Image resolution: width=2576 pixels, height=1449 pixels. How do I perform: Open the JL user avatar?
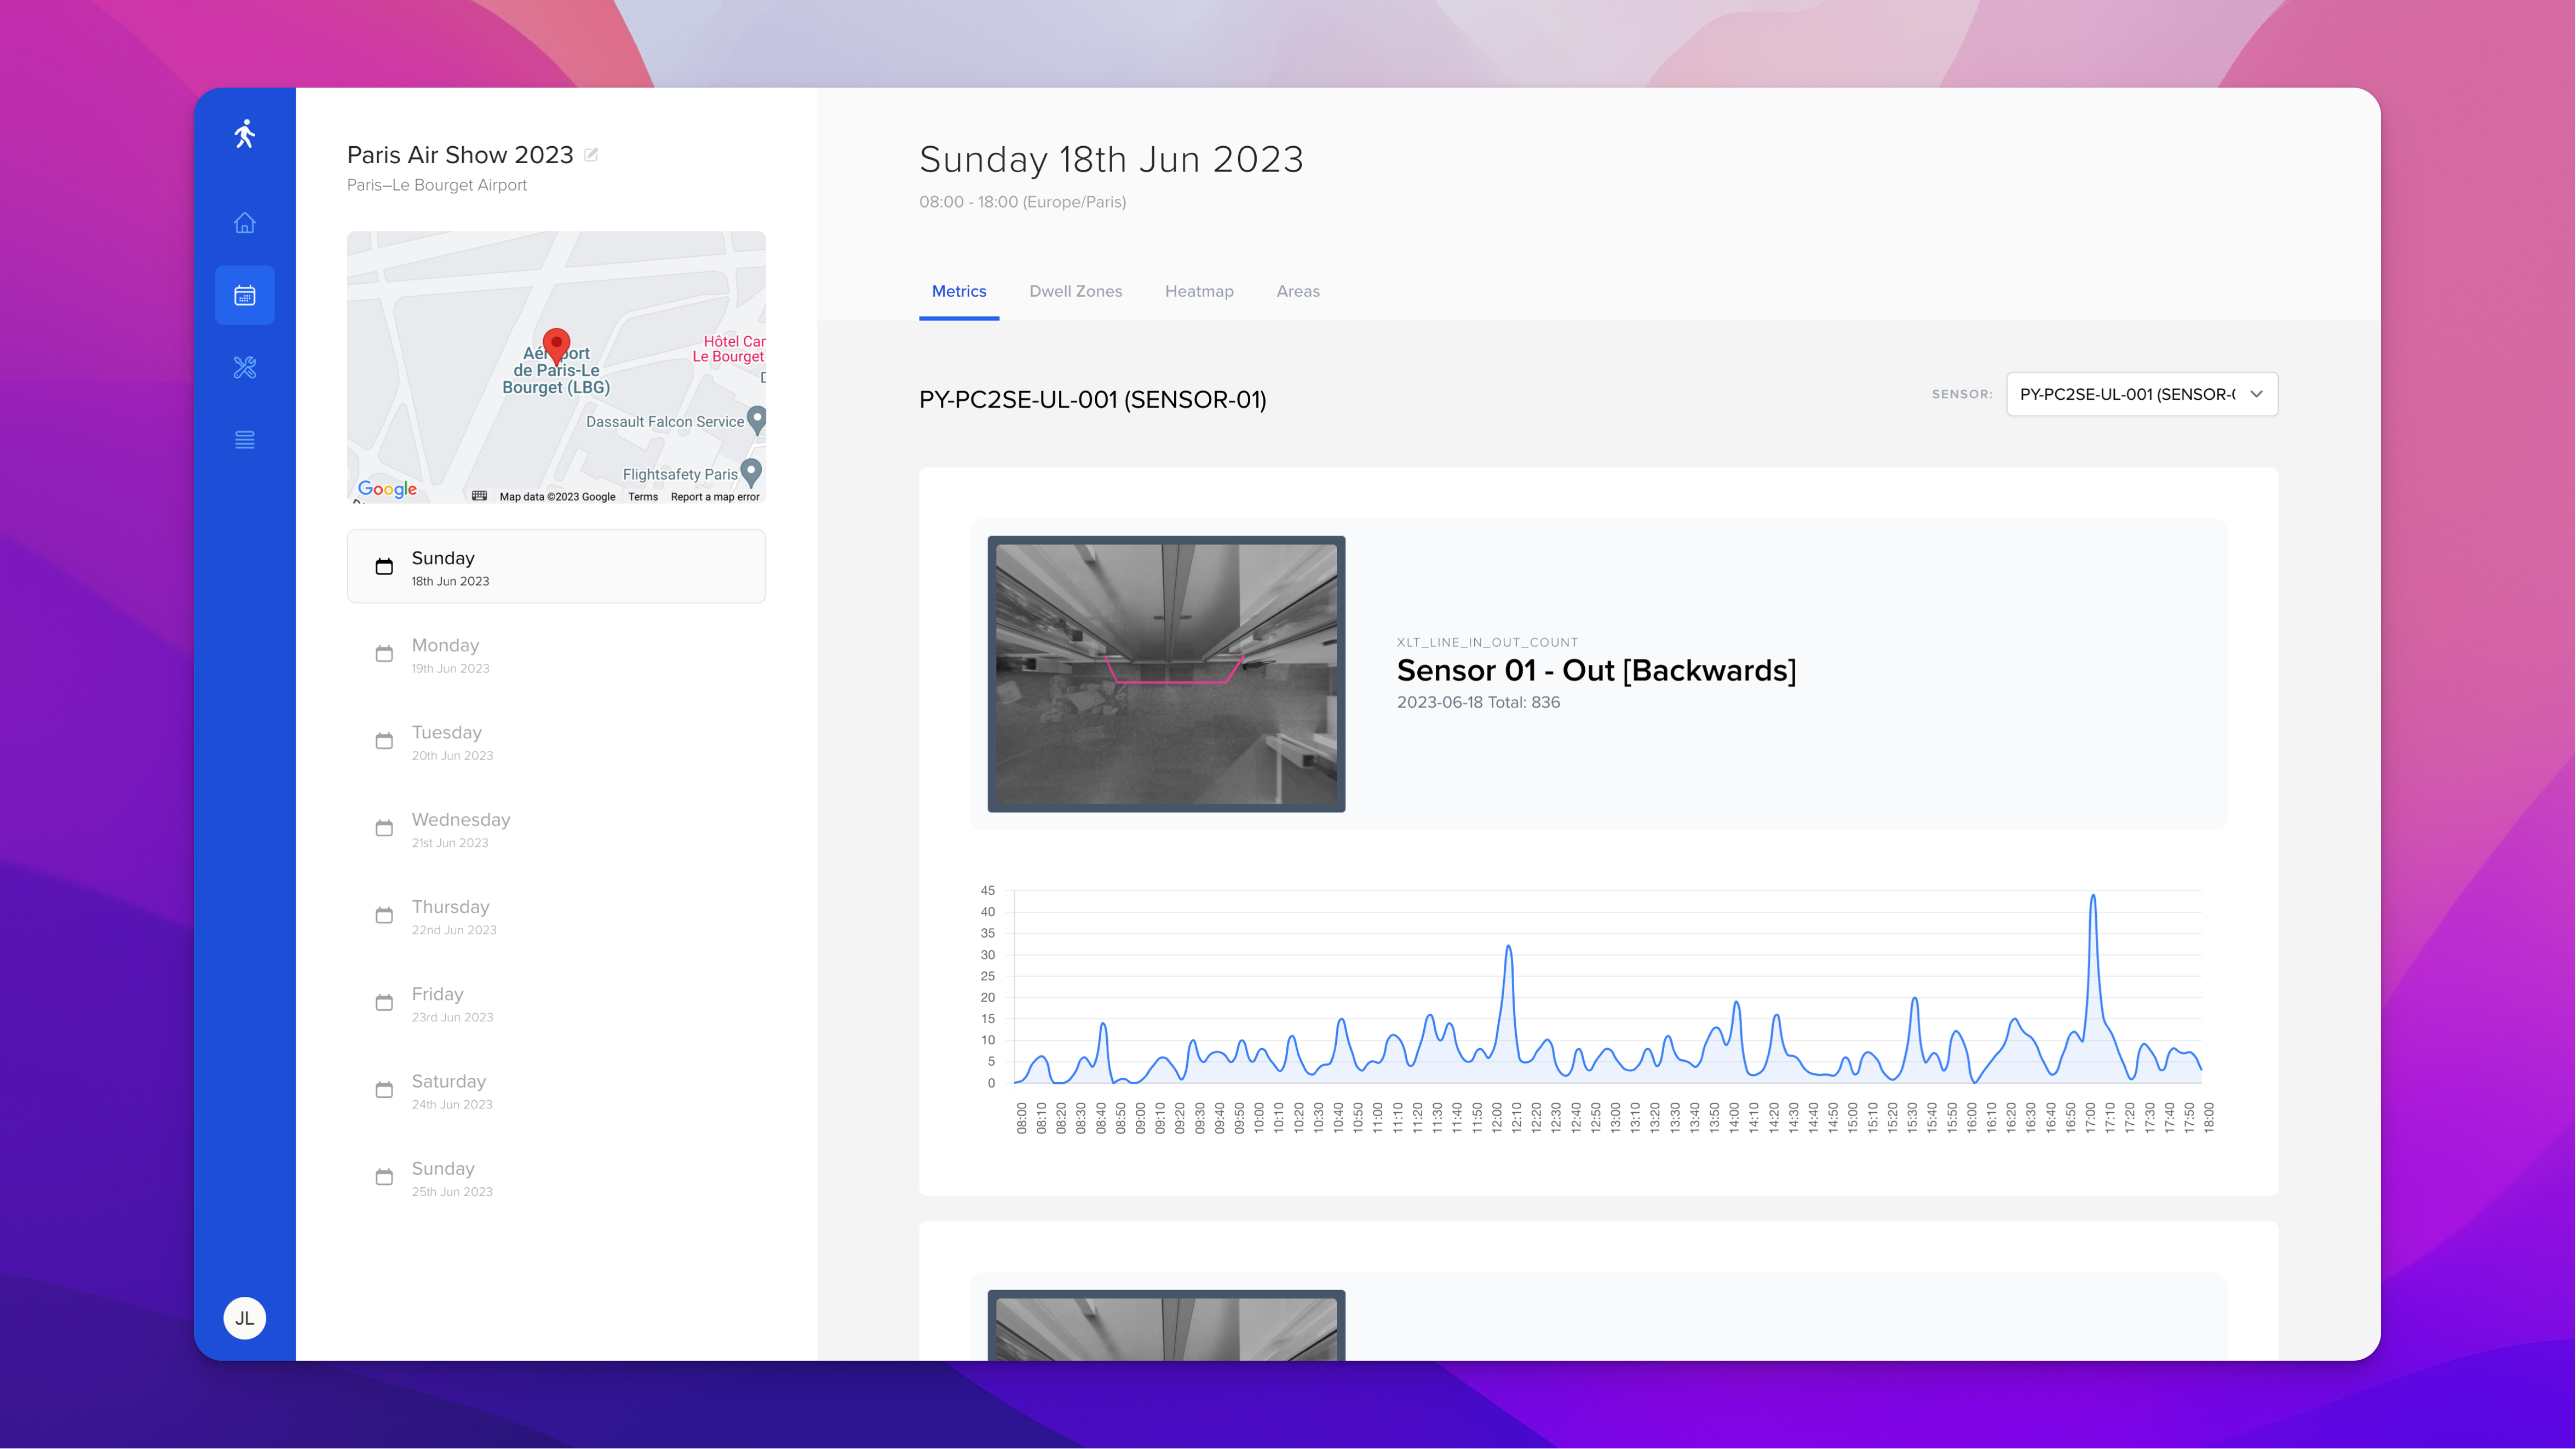point(244,1317)
